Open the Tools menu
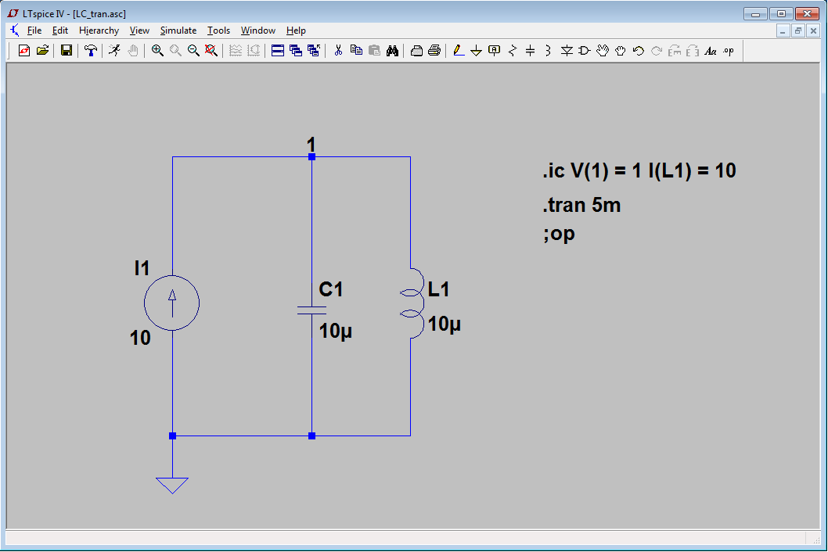This screenshot has height=552, width=828. tap(218, 30)
